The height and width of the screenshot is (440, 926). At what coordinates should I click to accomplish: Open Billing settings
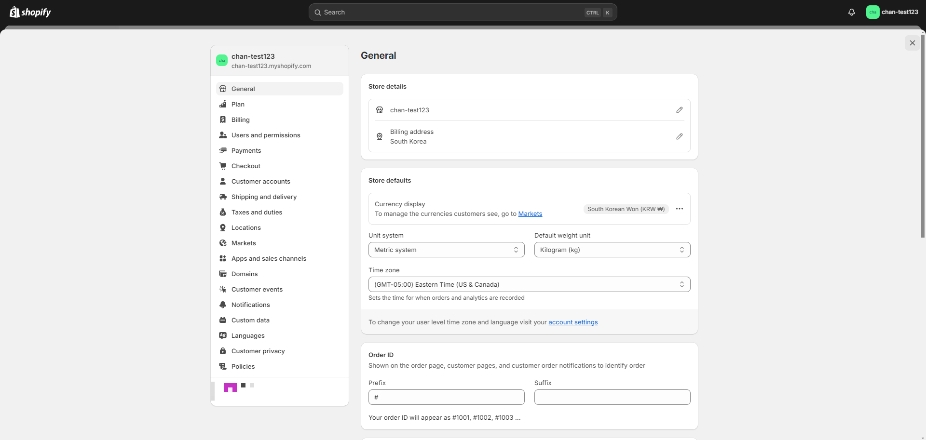[280, 120]
